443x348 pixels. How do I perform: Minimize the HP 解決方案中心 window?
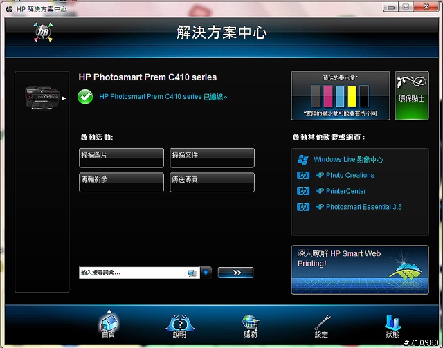tap(391, 7)
